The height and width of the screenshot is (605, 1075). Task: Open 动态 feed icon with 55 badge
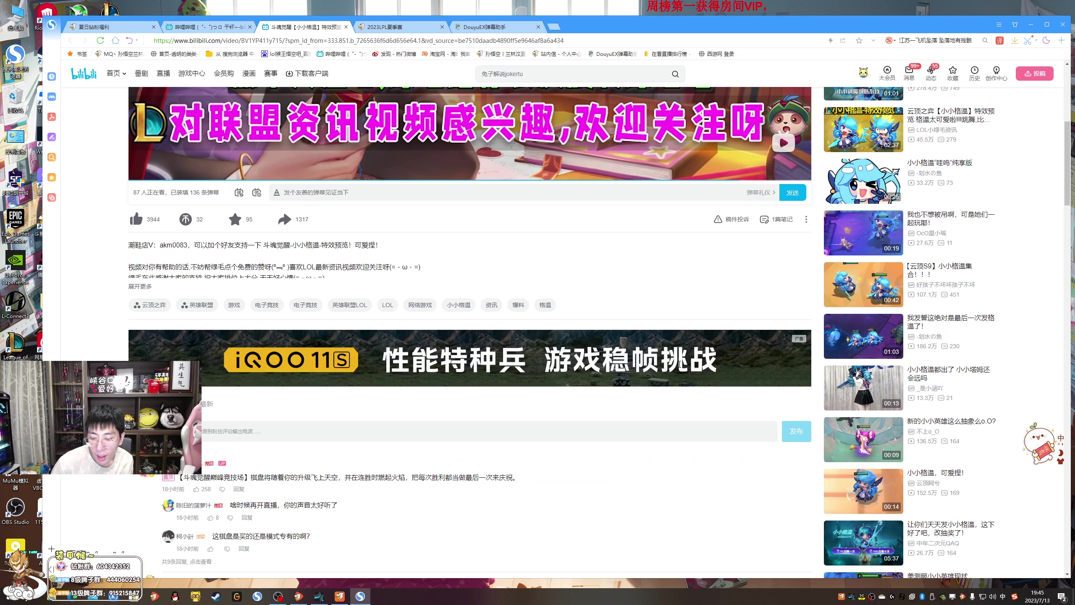tap(931, 73)
